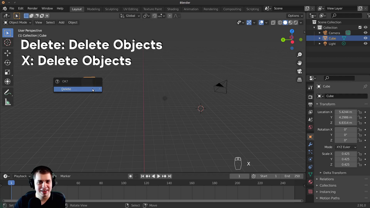Viewport: 370px width, 208px height.
Task: Select the Rotate tool in toolbar
Action: (8, 63)
